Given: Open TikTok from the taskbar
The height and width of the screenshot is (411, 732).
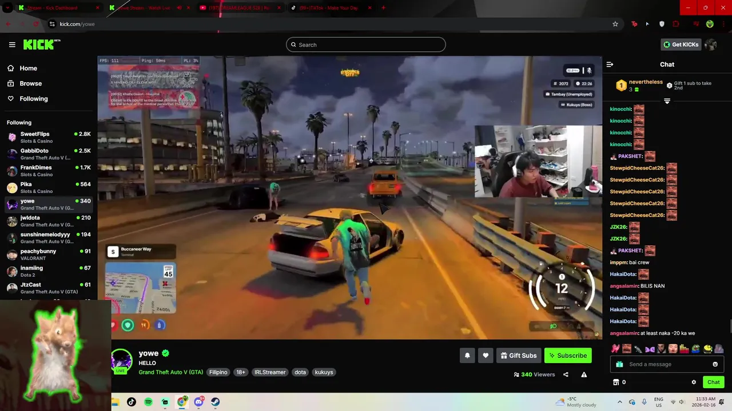Looking at the screenshot, I should 132,402.
